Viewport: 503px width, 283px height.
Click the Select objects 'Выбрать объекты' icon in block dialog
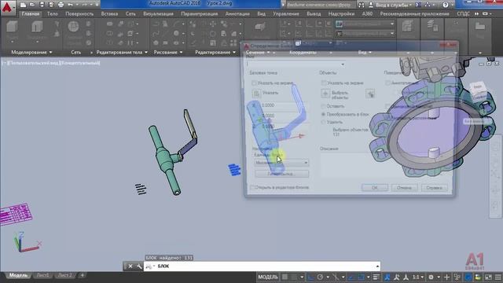point(325,94)
